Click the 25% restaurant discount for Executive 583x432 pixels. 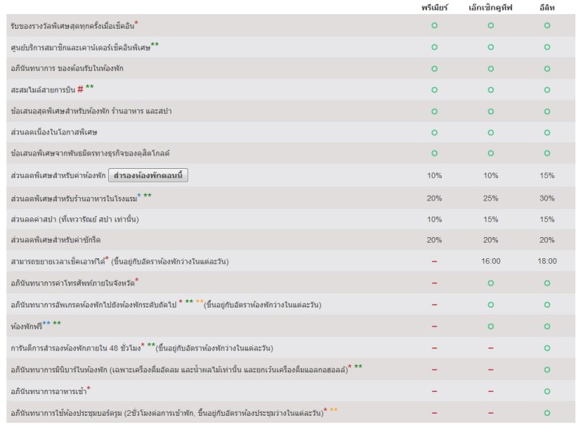490,197
